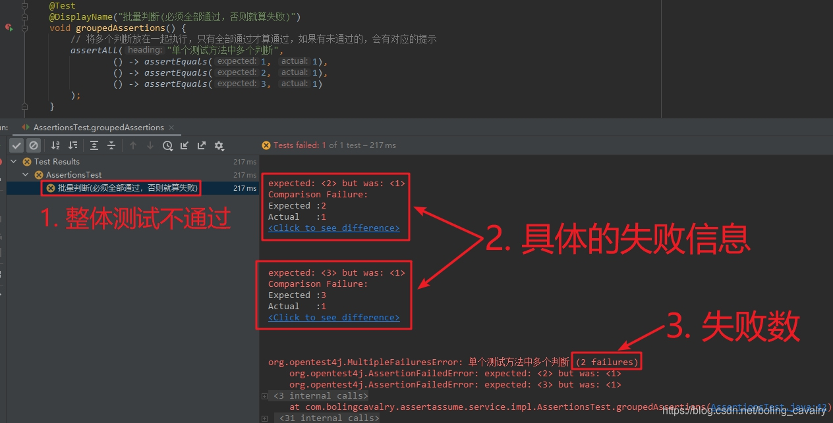Toggle the Show Ignored tests button

click(x=34, y=145)
